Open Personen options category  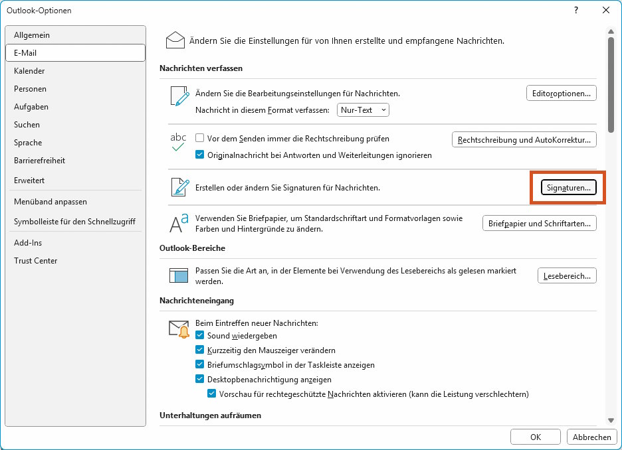coord(75,89)
